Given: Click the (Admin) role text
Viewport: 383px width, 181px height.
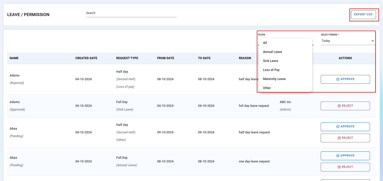Looking at the screenshot, I should (285, 110).
